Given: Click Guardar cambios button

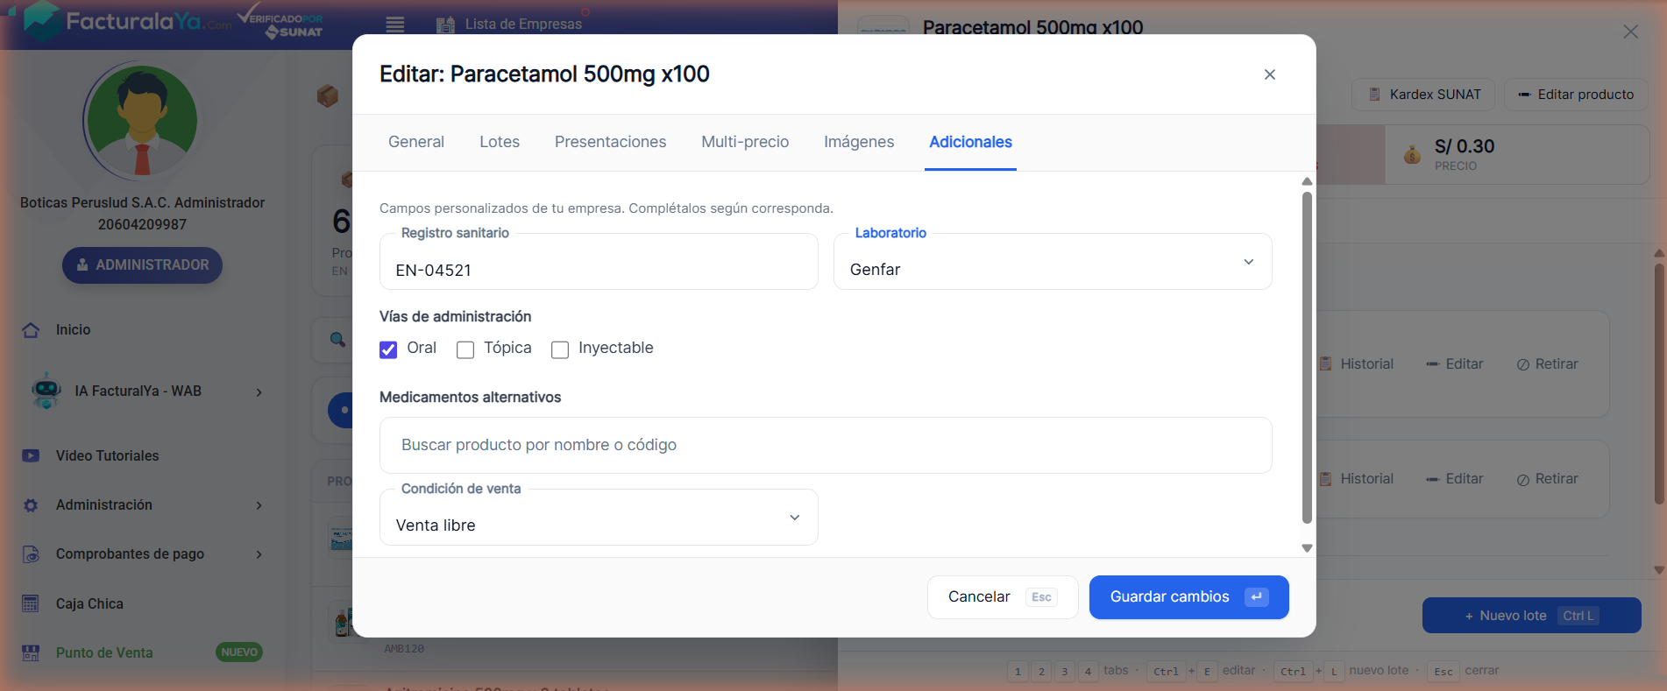Looking at the screenshot, I should 1188,597.
